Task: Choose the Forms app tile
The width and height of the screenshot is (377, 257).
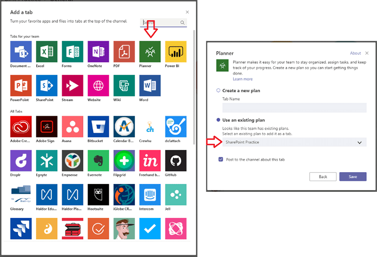Action: tap(73, 51)
